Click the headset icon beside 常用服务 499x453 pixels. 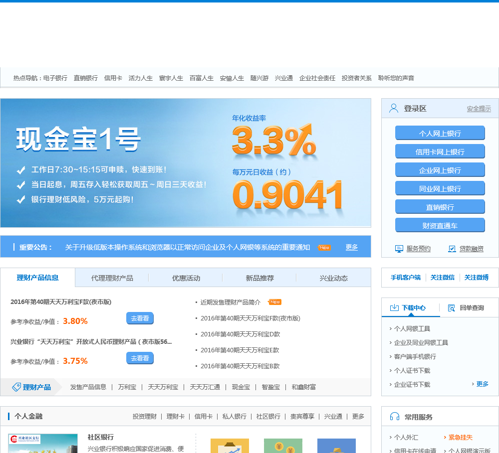(x=395, y=417)
